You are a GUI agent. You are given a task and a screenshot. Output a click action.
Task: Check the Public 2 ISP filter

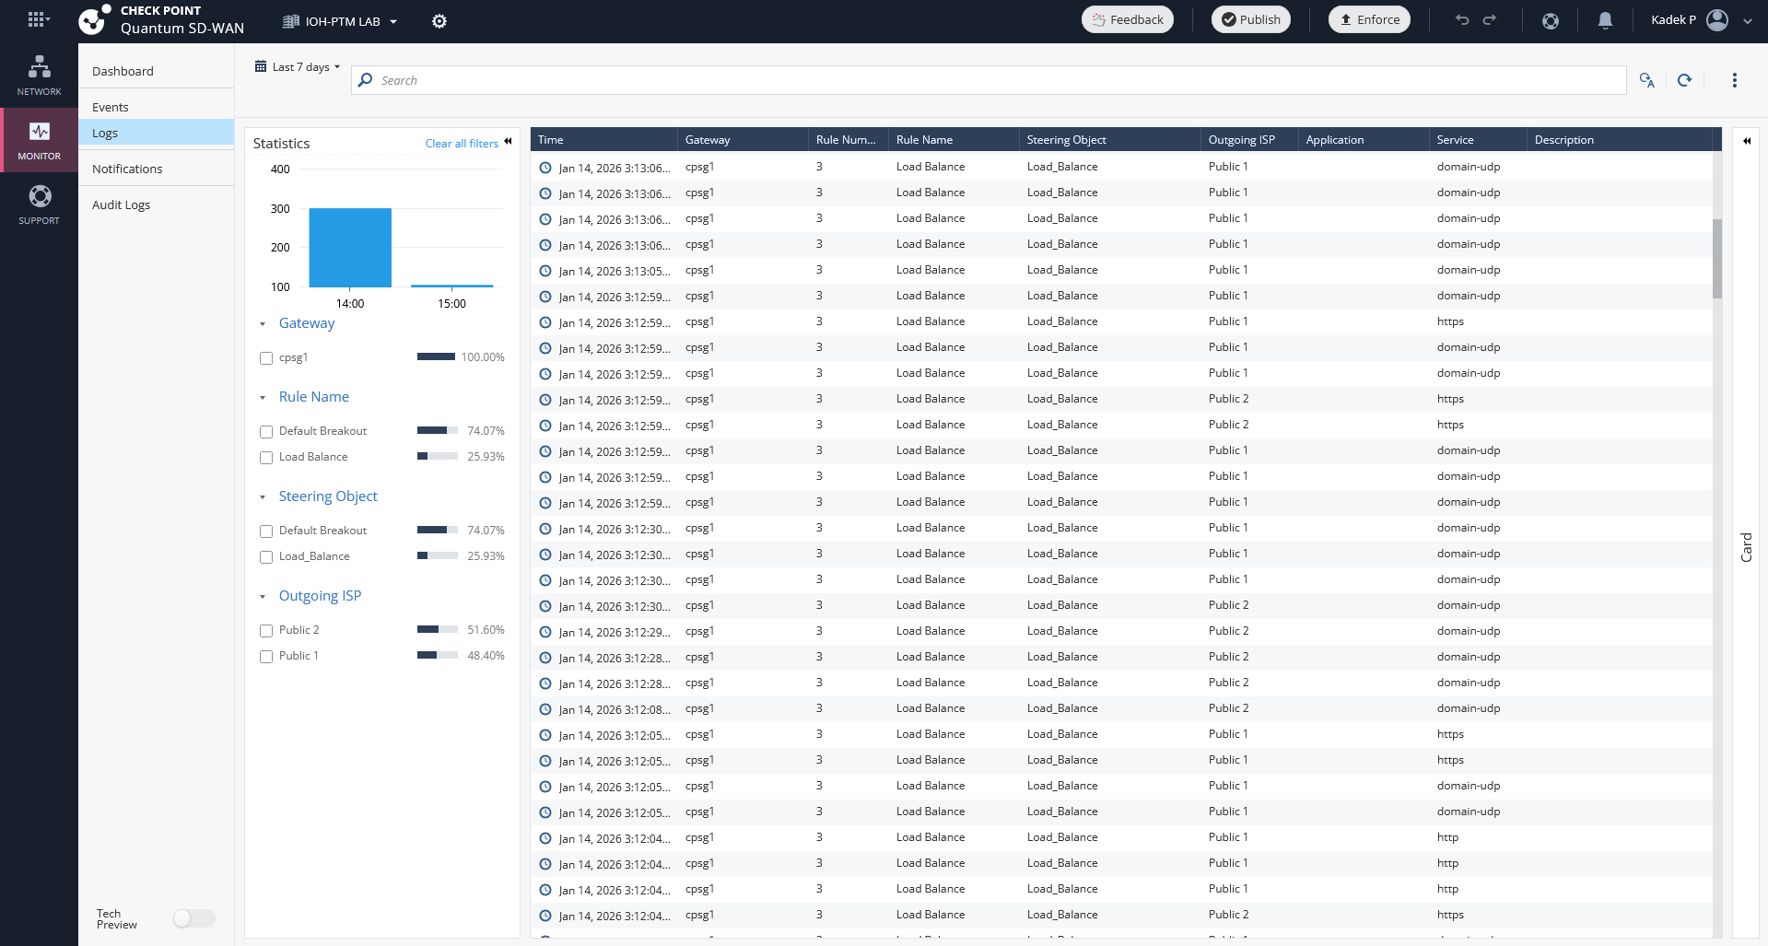(x=266, y=631)
